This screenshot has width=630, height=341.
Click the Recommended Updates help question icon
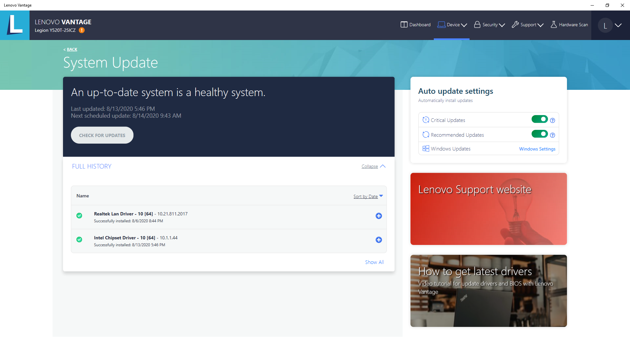pos(553,135)
